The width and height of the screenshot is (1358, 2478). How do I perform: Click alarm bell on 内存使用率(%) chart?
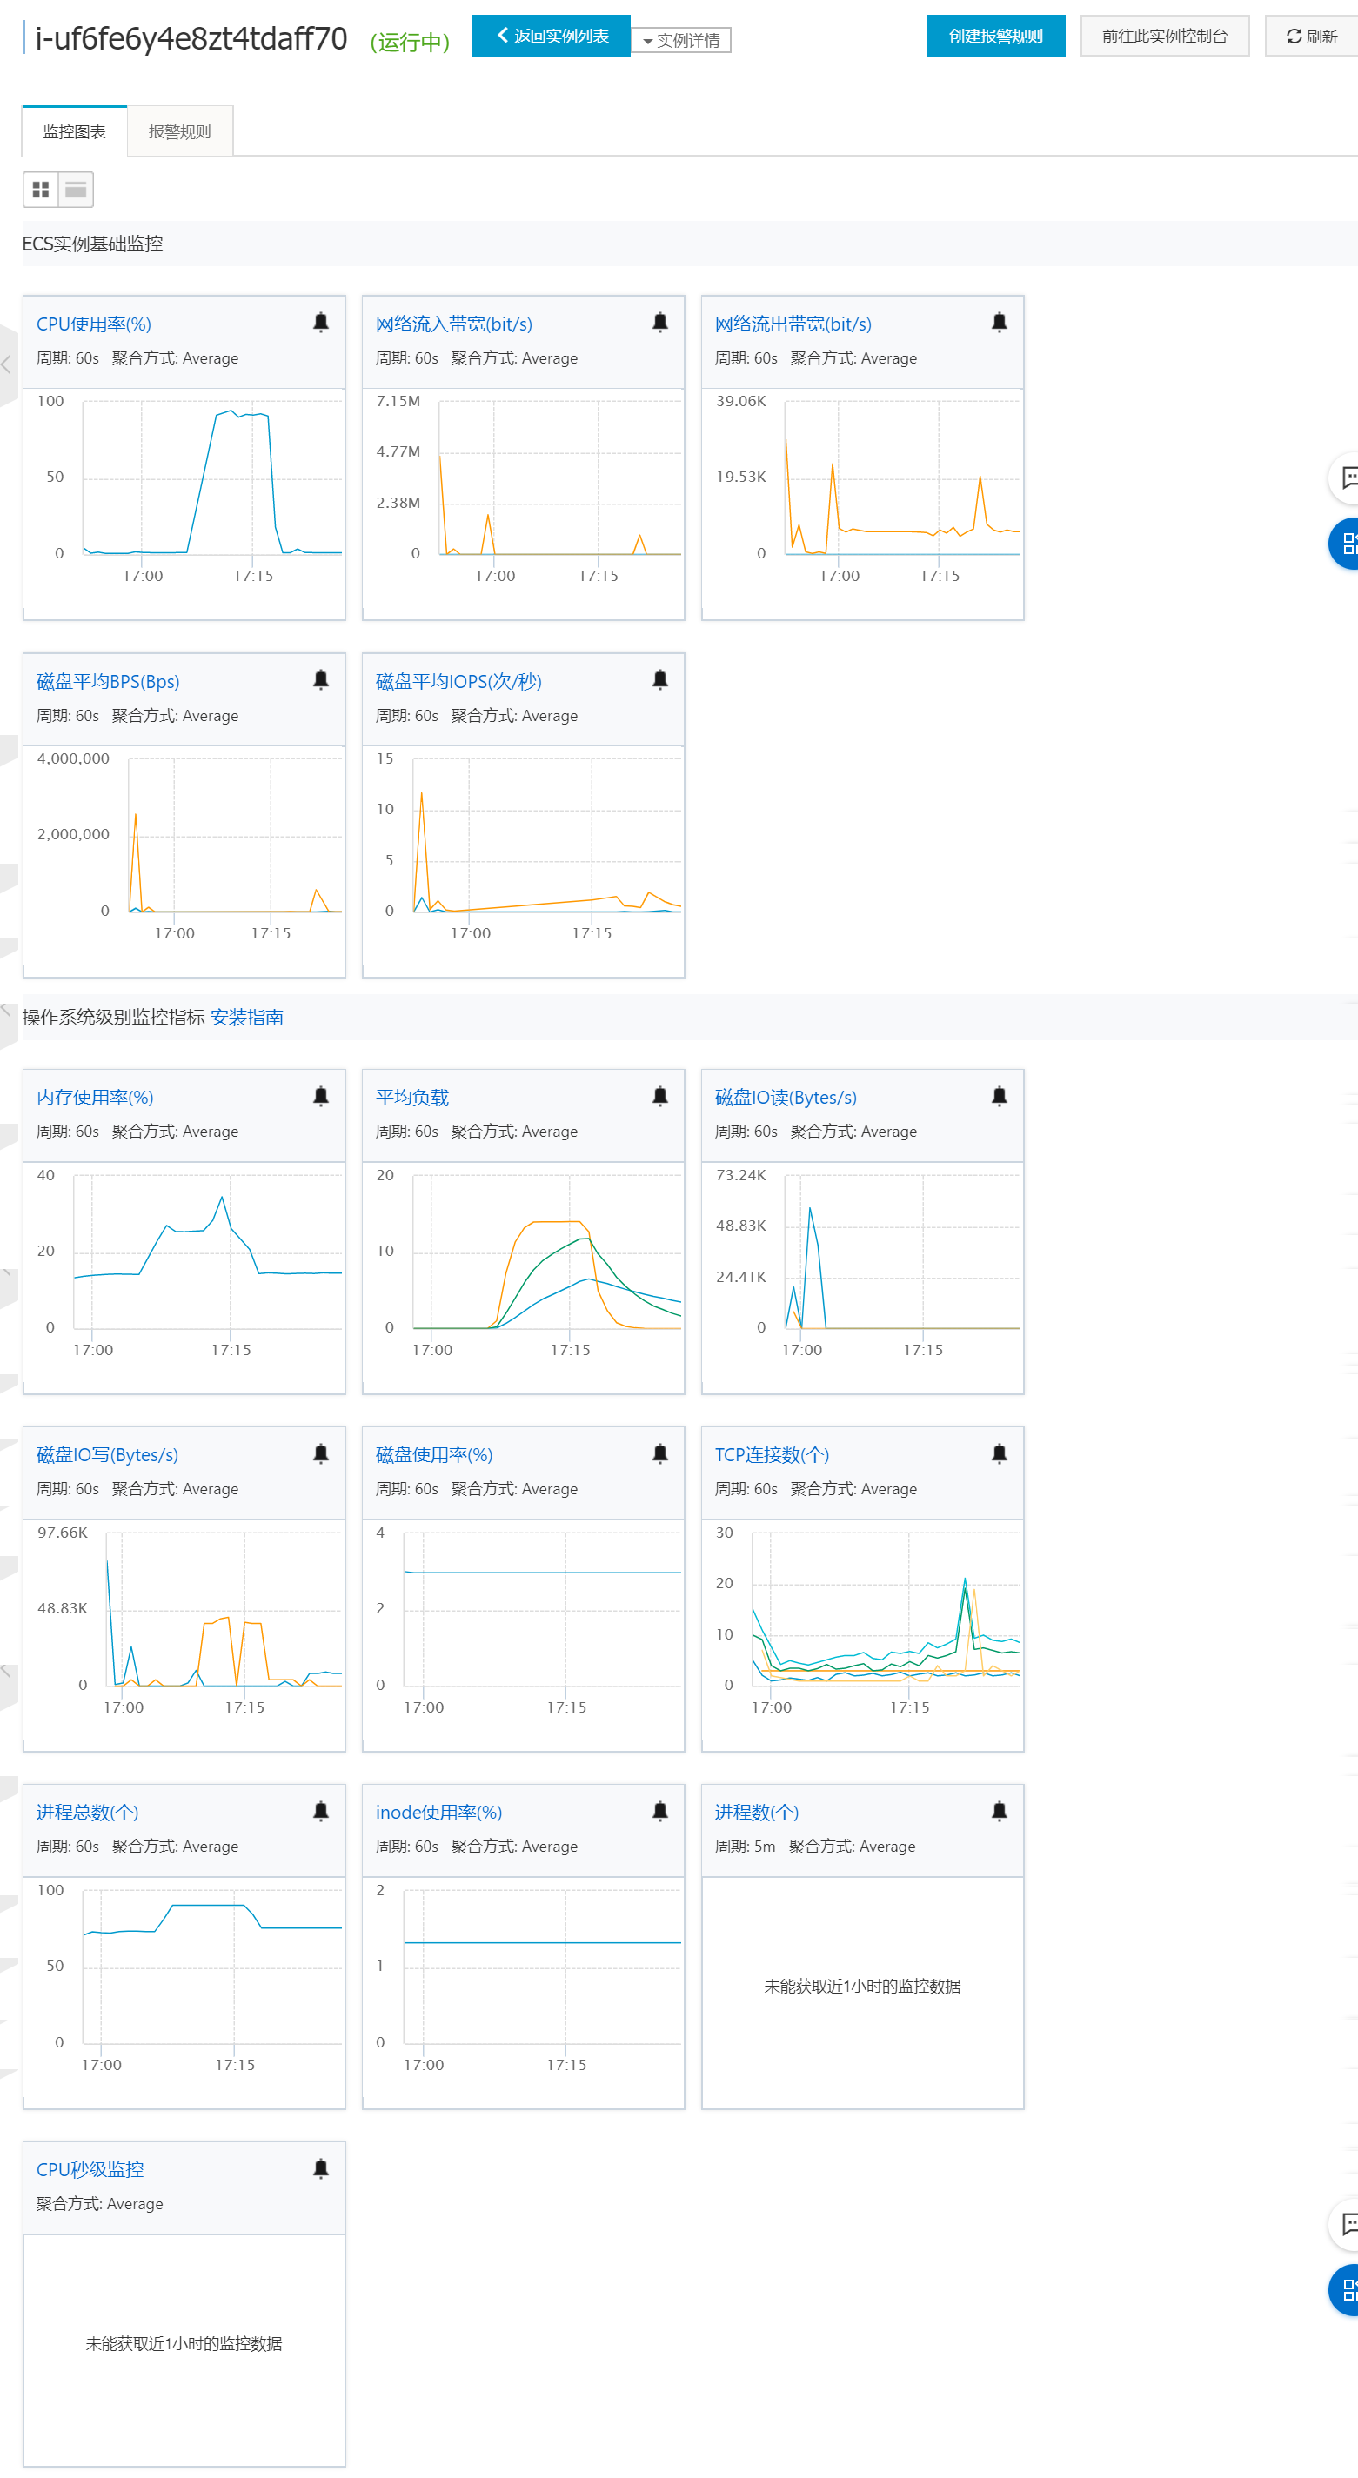[x=320, y=1096]
